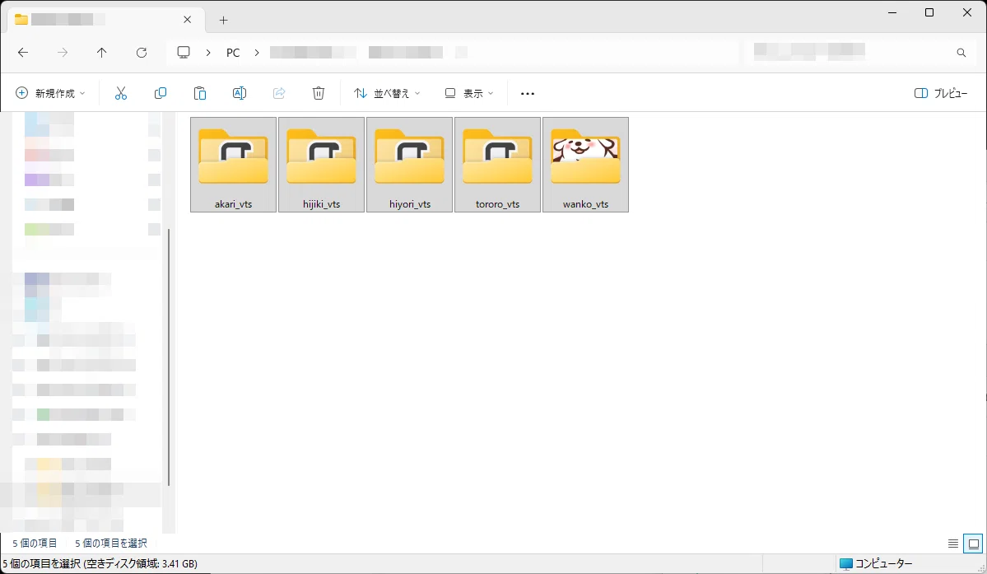Click the 5 個の項目 count text

pyautogui.click(x=35, y=544)
